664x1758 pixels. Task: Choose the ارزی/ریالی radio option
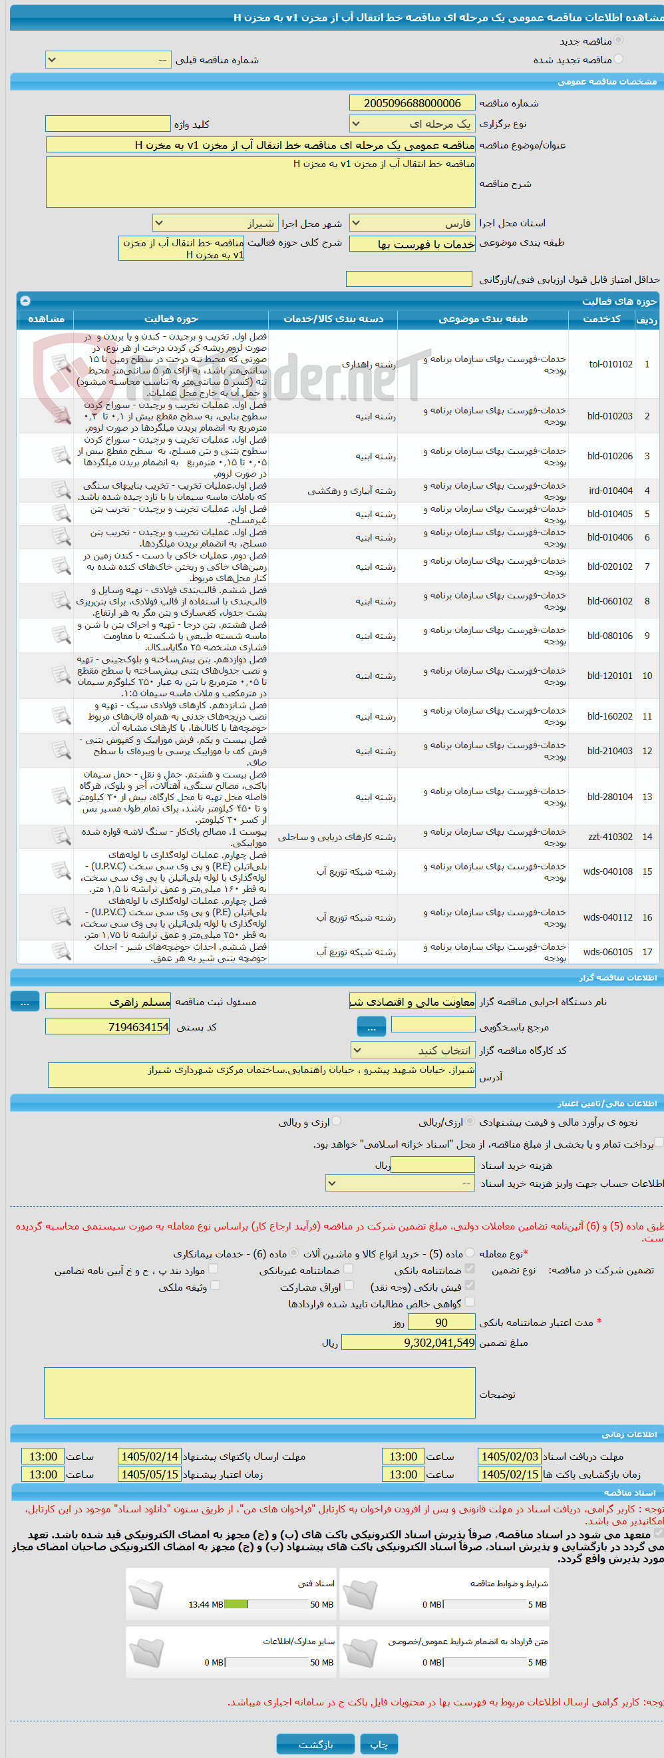(x=470, y=1121)
